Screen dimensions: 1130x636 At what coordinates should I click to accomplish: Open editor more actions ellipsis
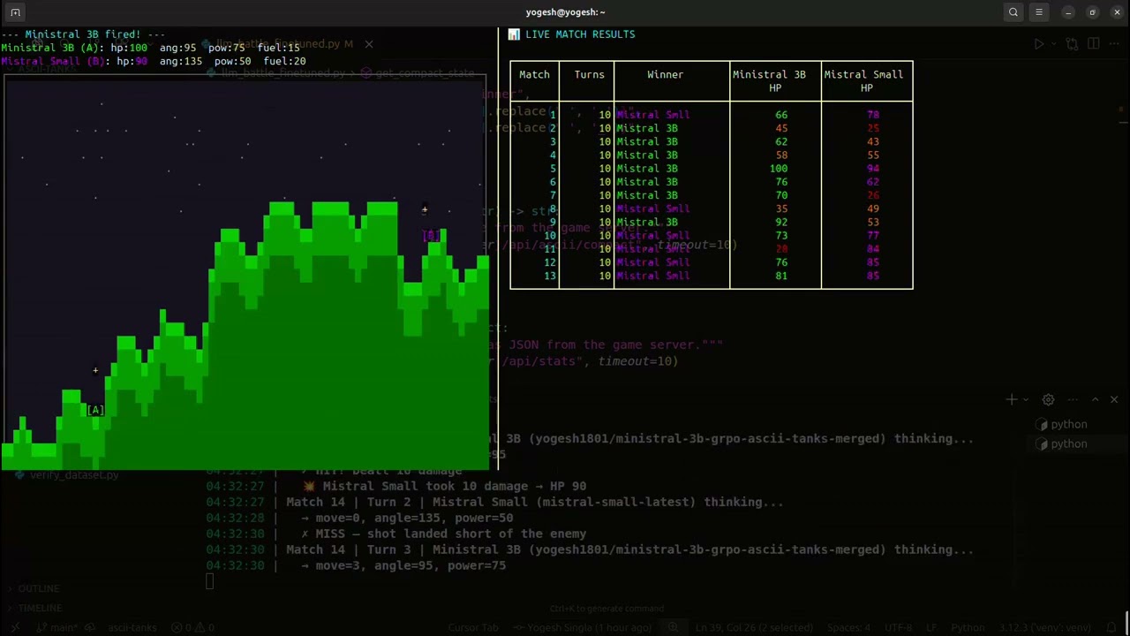(1114, 43)
